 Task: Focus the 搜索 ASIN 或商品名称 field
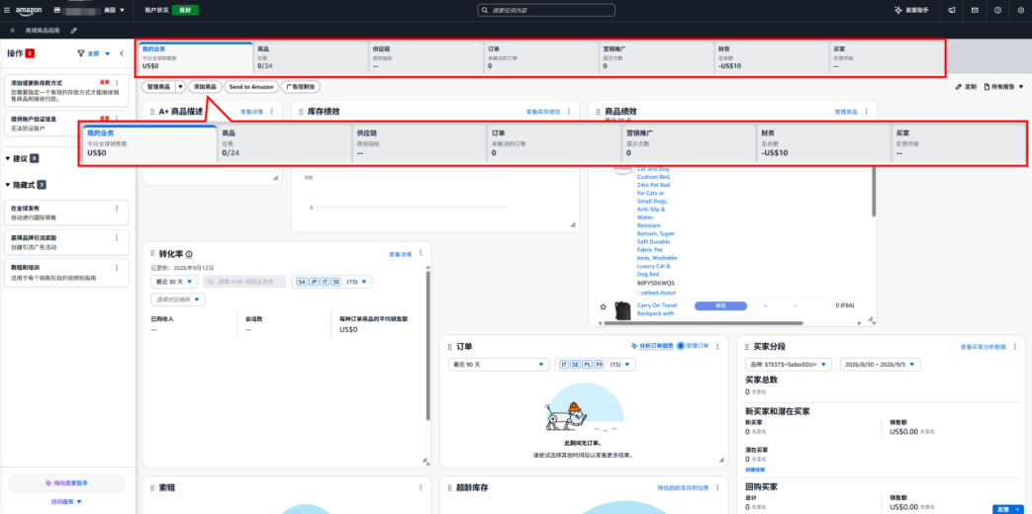(x=244, y=282)
